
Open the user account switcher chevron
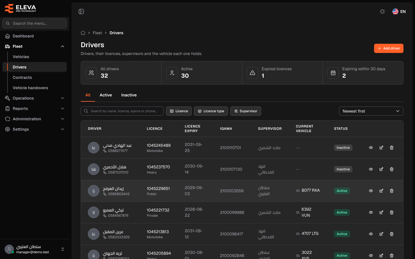63,249
